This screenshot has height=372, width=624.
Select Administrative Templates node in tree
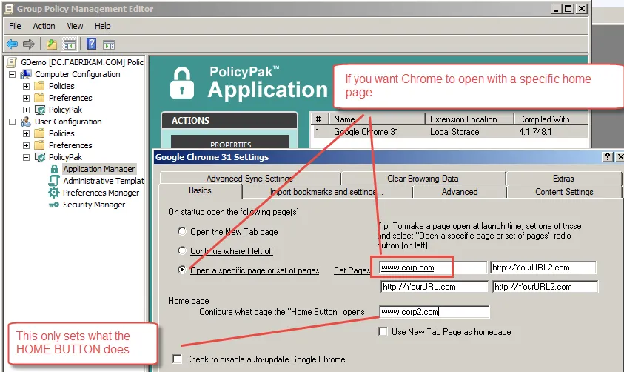[103, 181]
